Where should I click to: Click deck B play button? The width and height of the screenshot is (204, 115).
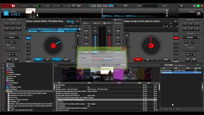(157, 60)
